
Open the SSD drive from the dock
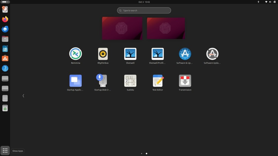coord(5,98)
